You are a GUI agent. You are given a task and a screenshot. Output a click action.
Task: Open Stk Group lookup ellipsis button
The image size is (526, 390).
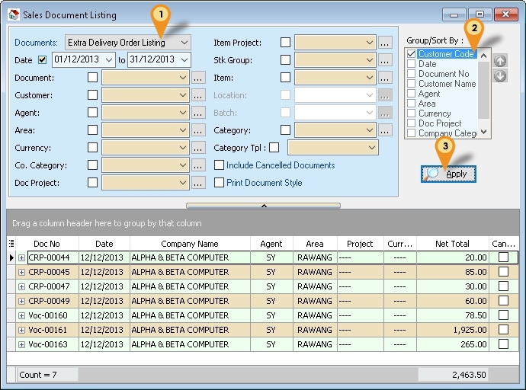point(385,60)
